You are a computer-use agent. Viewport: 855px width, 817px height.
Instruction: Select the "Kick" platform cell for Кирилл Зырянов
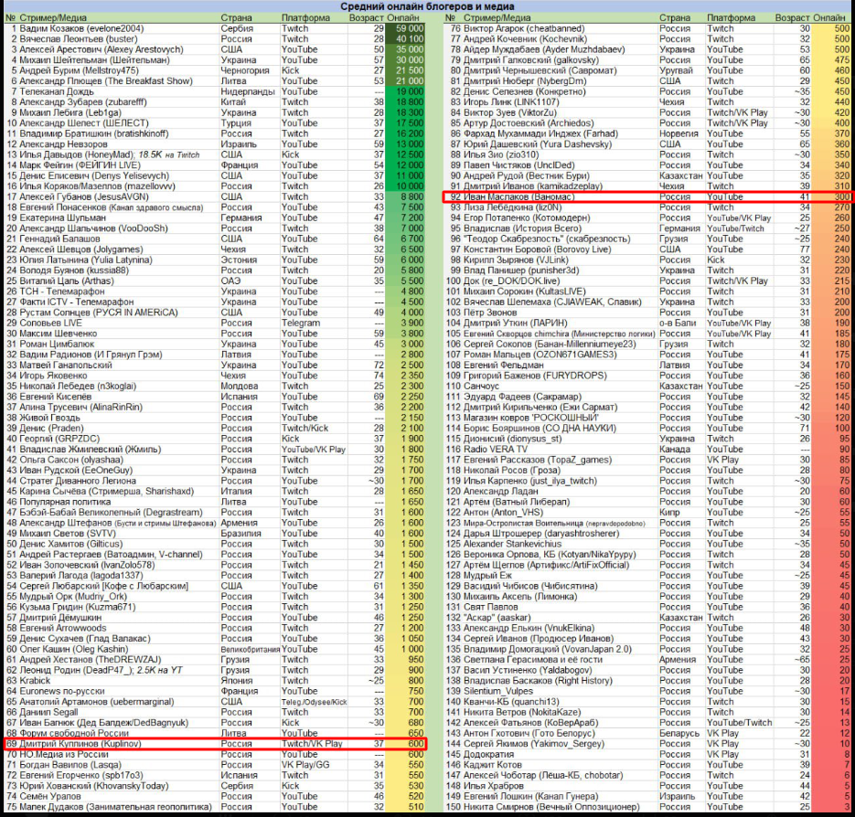point(716,260)
